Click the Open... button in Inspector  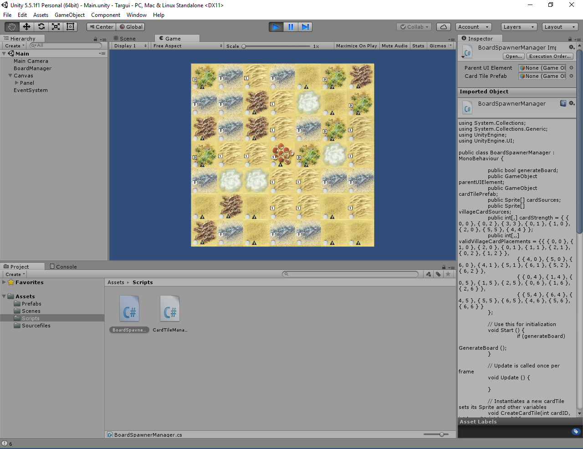514,56
